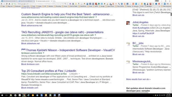
Task: Open Word from the taskbar
Action: point(55,95)
